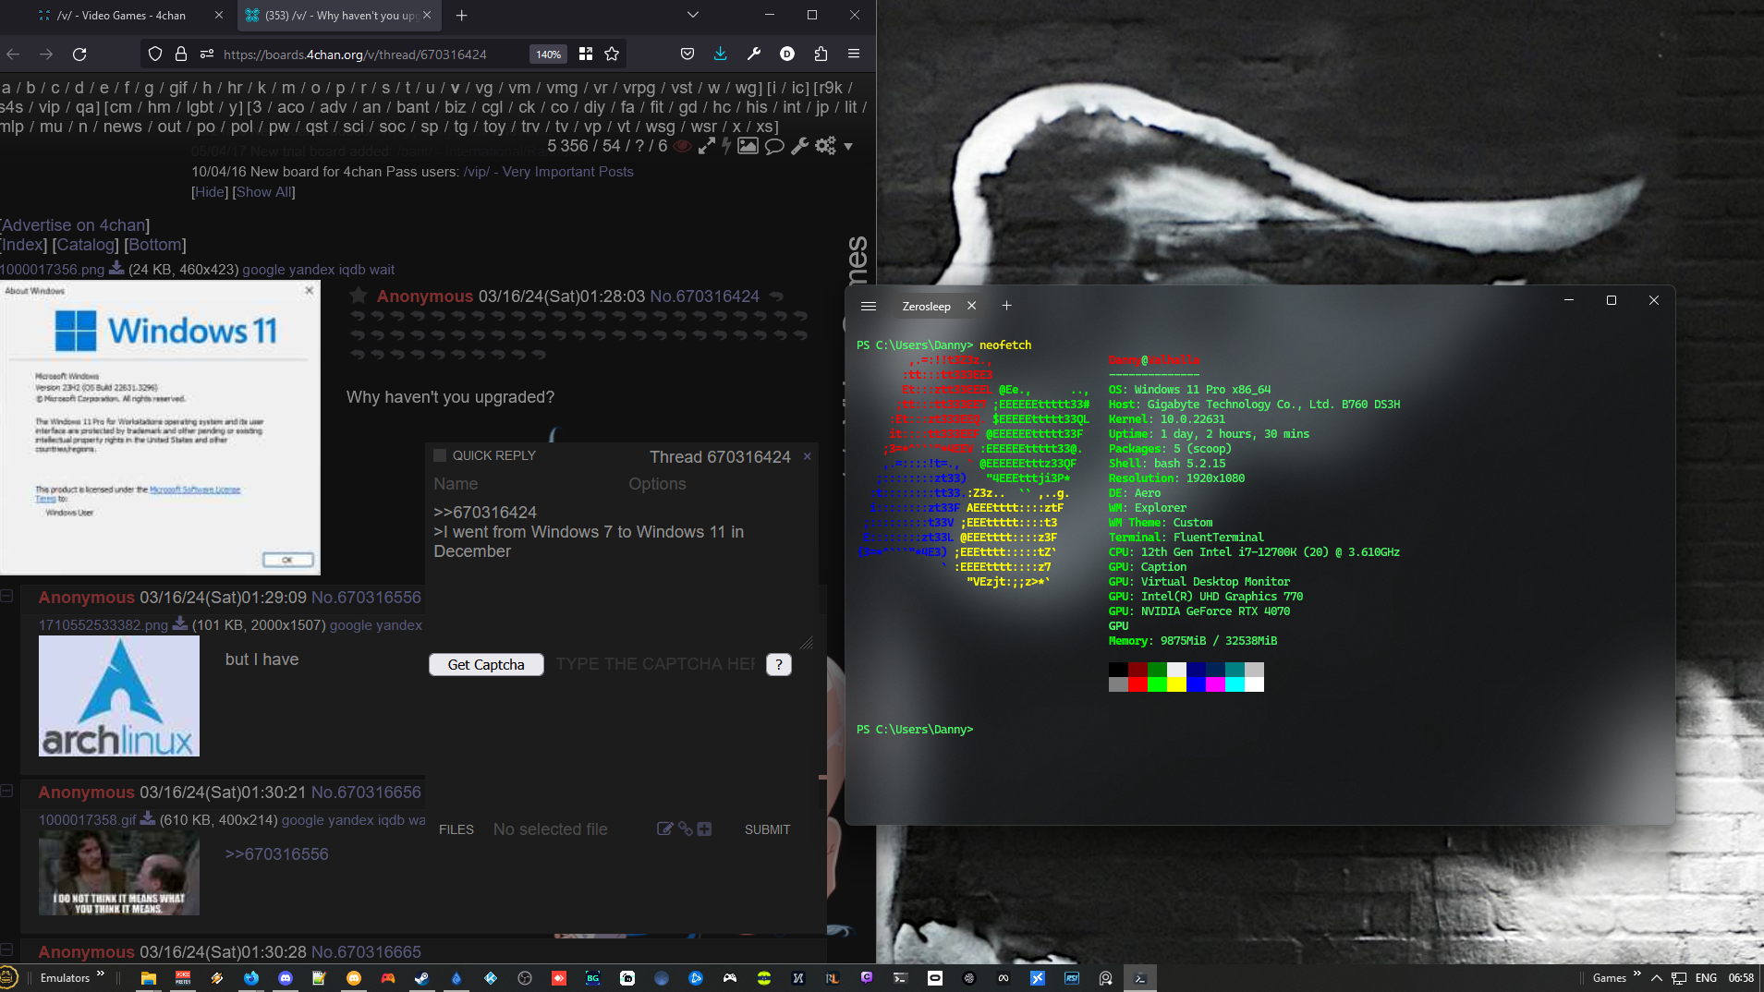Collapse the 01:30:21 reply with minus box
Image resolution: width=1764 pixels, height=992 pixels.
tap(6, 791)
